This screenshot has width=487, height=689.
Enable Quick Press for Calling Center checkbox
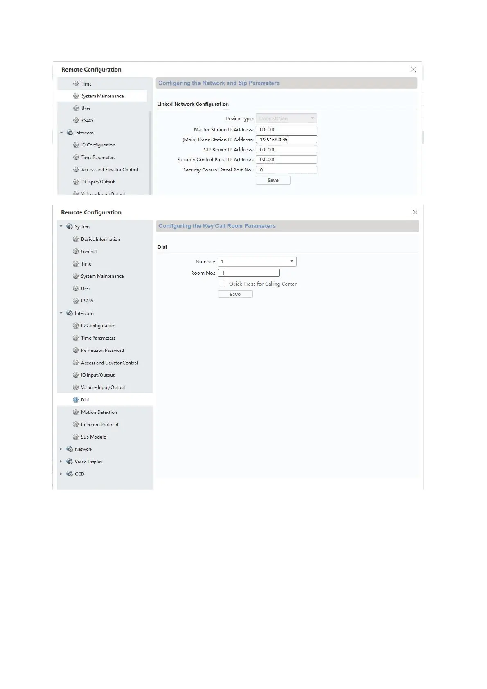tap(222, 284)
